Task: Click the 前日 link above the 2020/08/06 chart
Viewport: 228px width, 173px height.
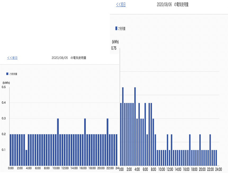Action: [121, 4]
